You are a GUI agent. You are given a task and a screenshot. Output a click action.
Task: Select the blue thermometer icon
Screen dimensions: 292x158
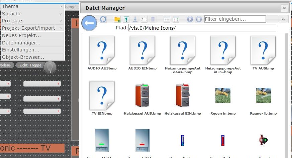(183, 140)
